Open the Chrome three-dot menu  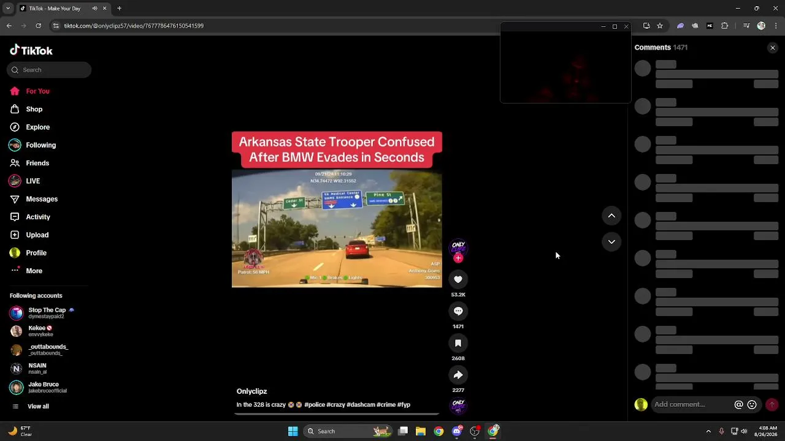pyautogui.click(x=775, y=26)
